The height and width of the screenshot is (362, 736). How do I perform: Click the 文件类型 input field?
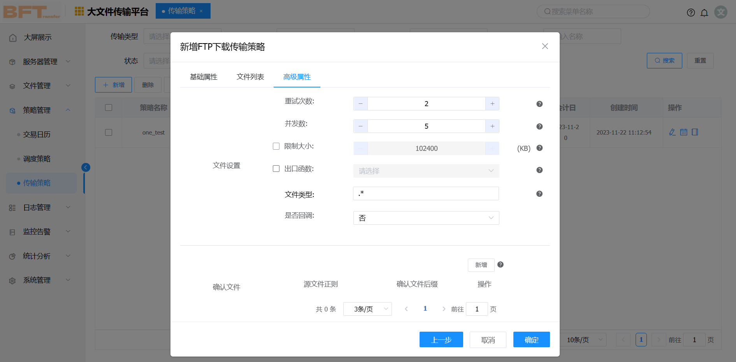(x=426, y=194)
